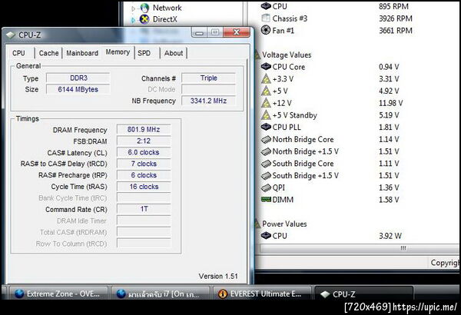
Task: Open the Cache tab in CPU-Z
Action: pyautogui.click(x=49, y=53)
